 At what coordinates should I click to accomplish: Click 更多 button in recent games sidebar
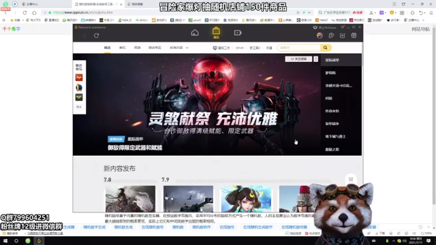pos(79,107)
